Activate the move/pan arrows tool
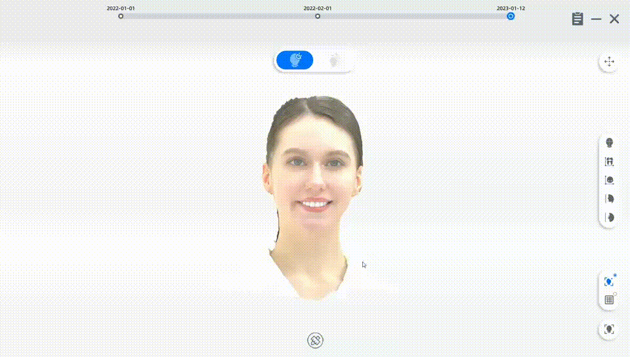Viewport: 630px width, 357px height. 609,62
